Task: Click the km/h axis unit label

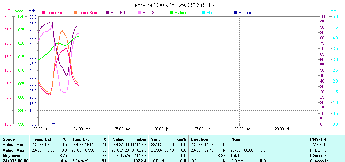Action: pyautogui.click(x=31, y=11)
